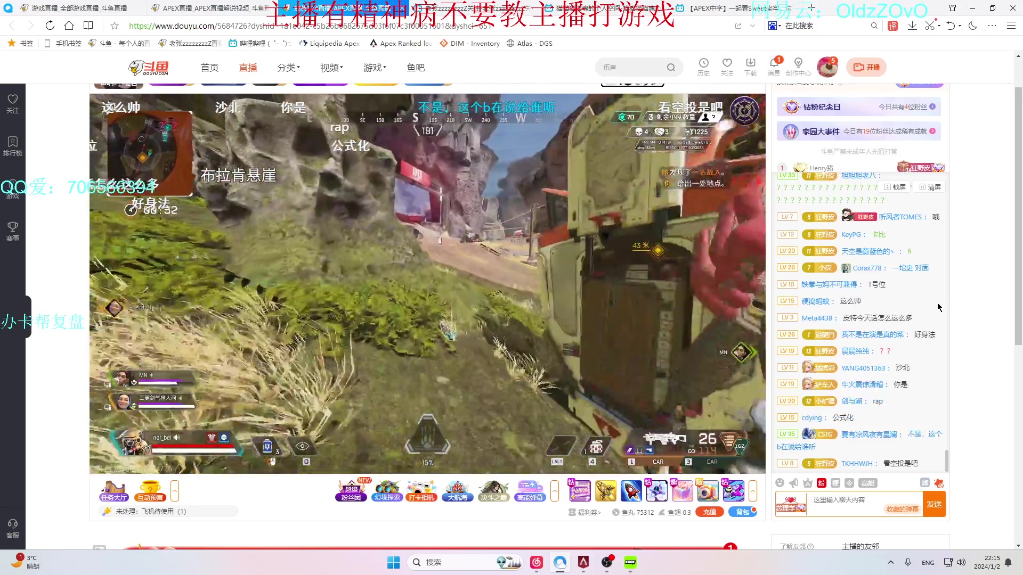Open the 创作中心 creator center icon
This screenshot has width=1023, height=575.
(x=798, y=67)
